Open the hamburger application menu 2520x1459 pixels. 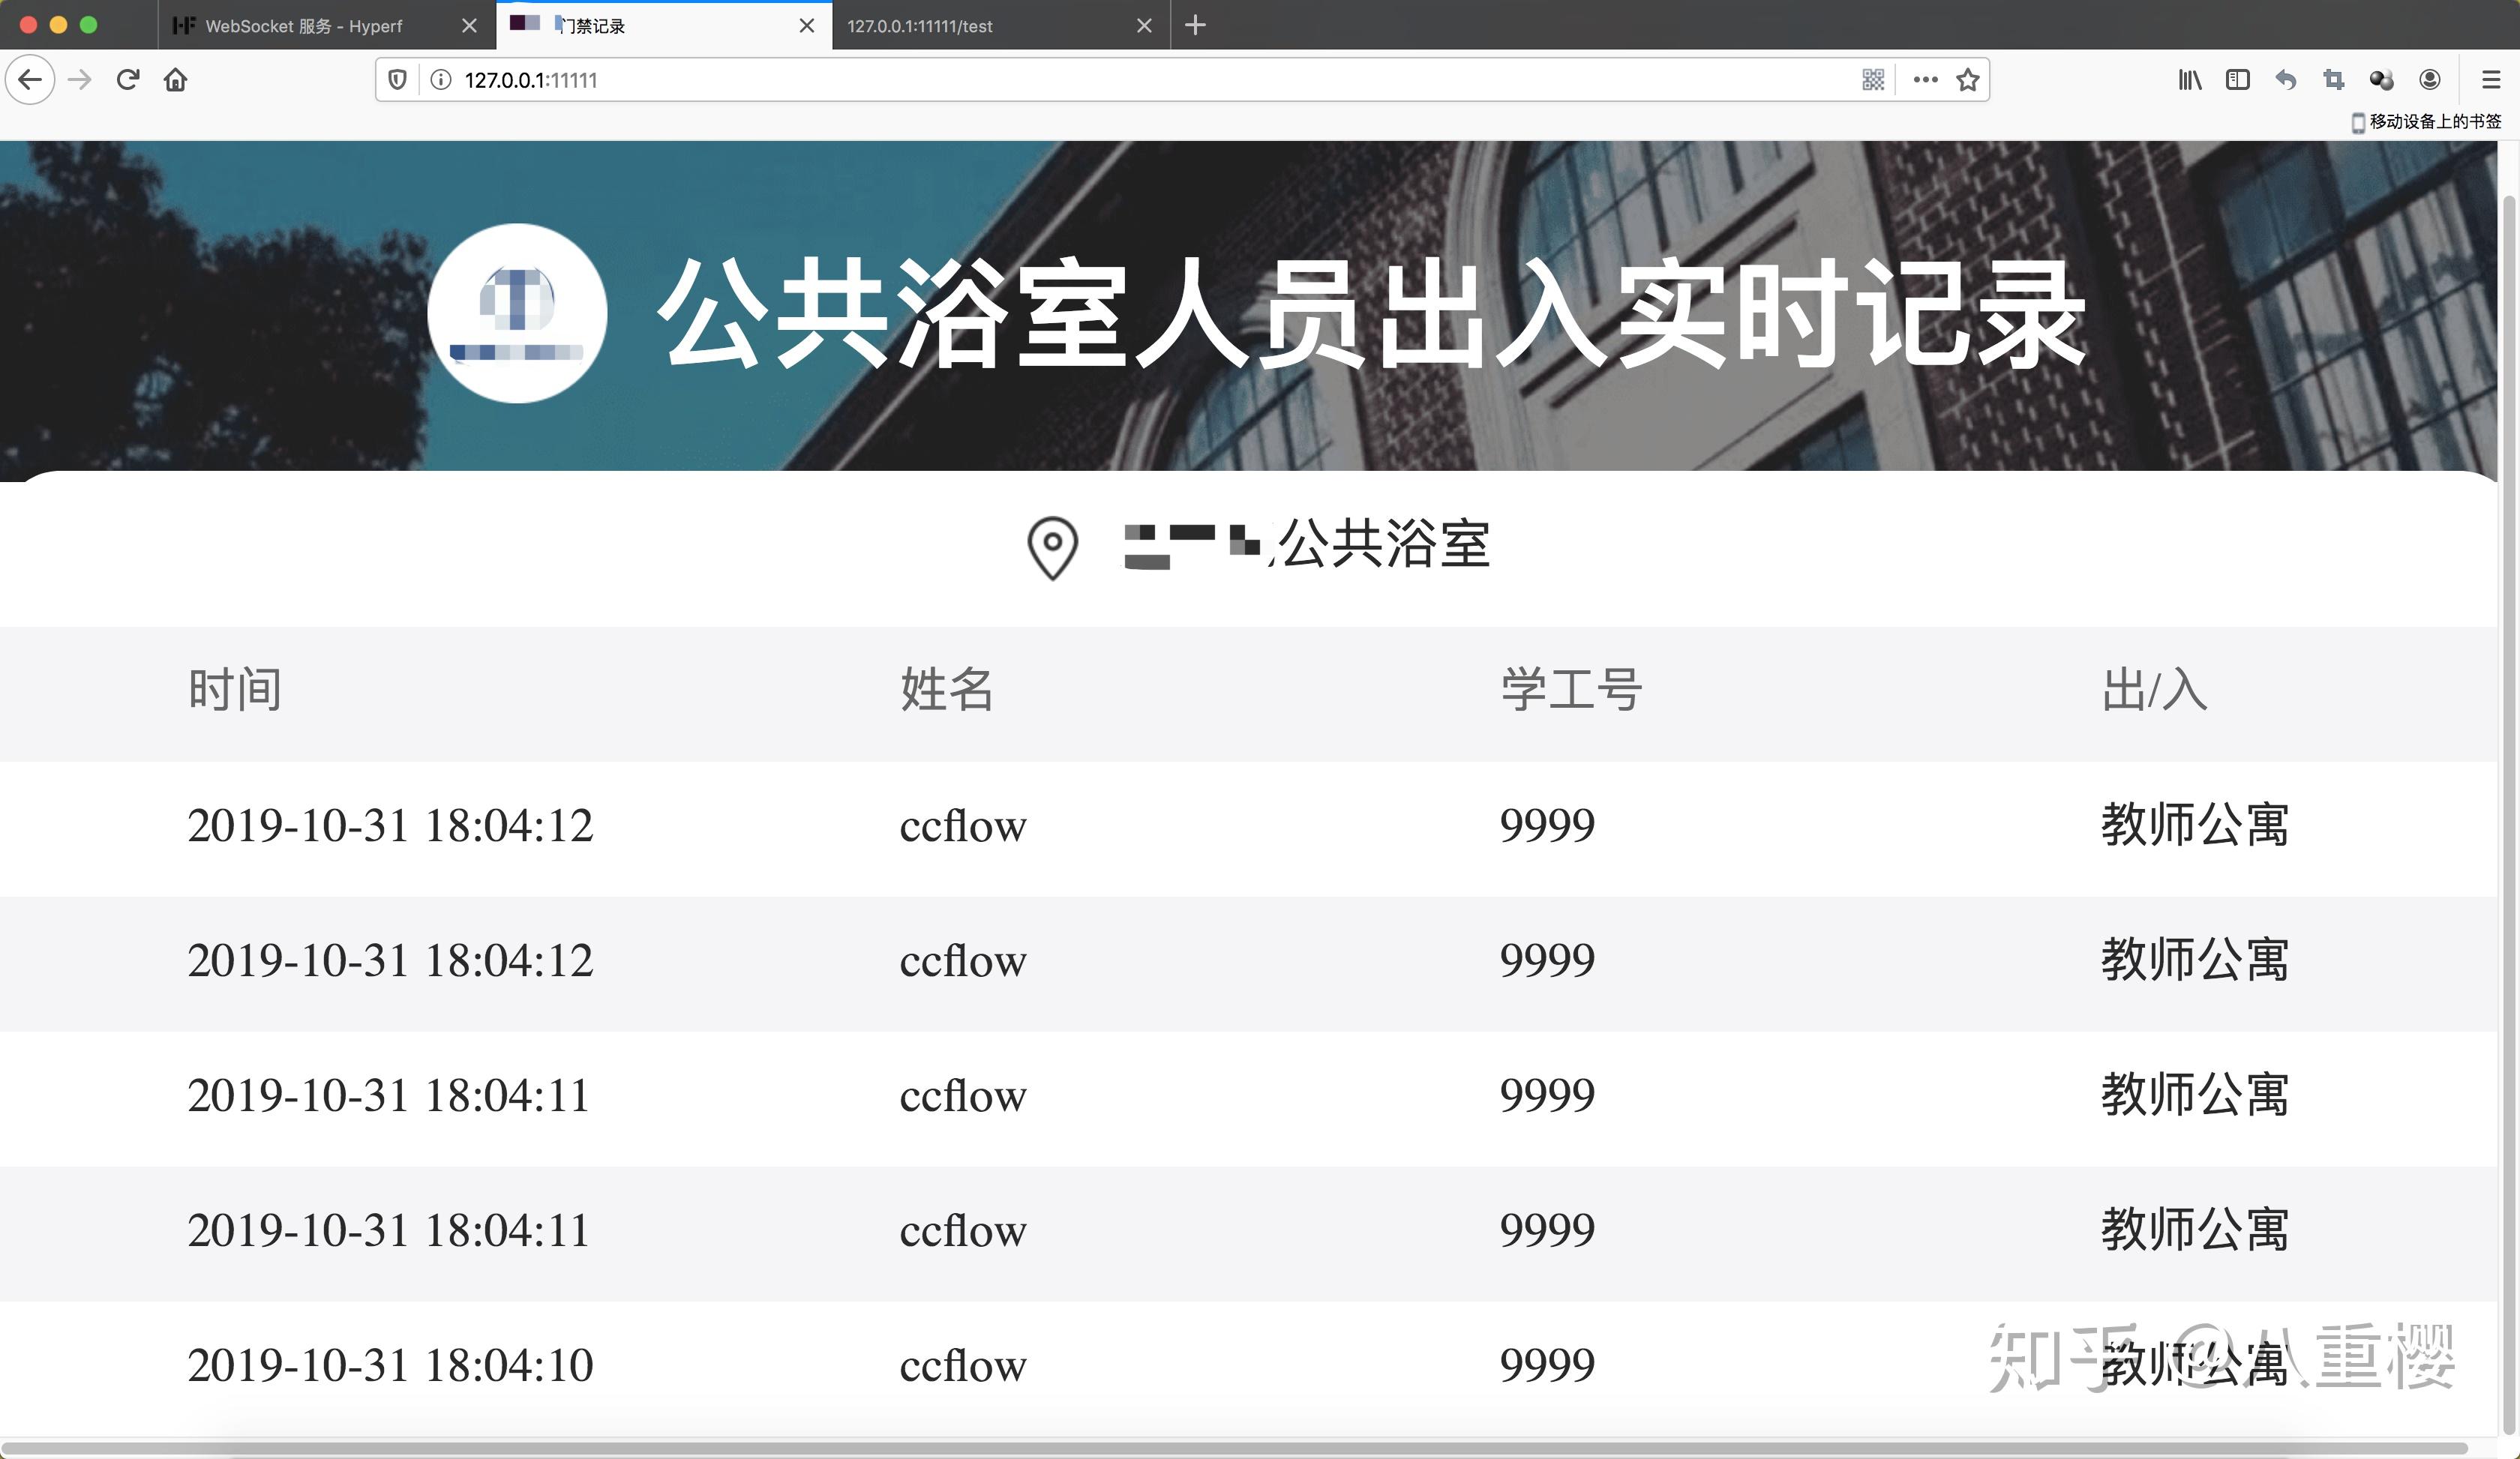click(x=2491, y=80)
